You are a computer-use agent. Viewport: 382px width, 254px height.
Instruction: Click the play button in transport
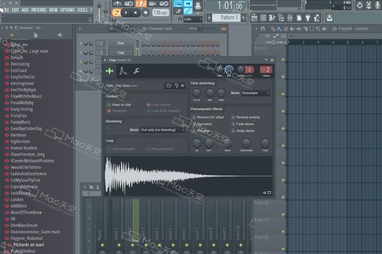pos(126,13)
